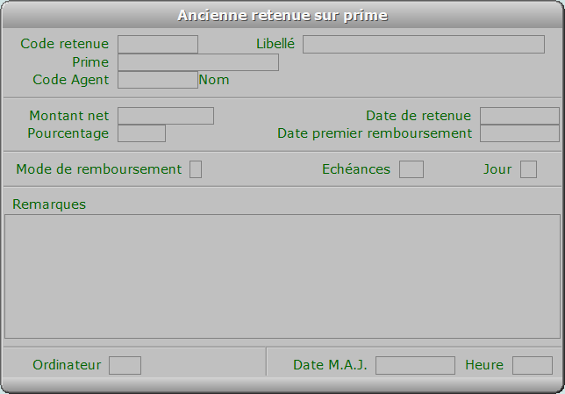Click the Code Agent field
This screenshot has width=565, height=394.
click(158, 80)
